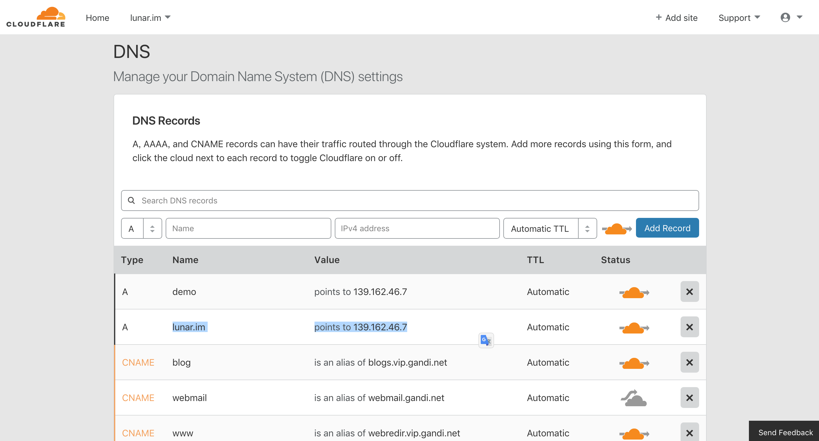Toggle Cloudflare proxy for blog record
This screenshot has width=819, height=441.
(x=634, y=363)
